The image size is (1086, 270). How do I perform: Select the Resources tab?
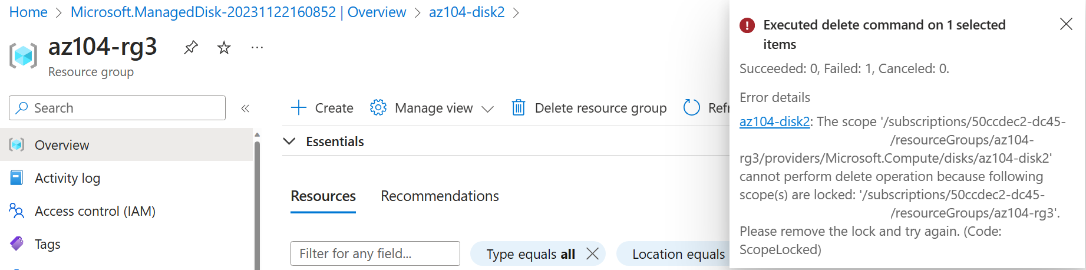point(323,196)
